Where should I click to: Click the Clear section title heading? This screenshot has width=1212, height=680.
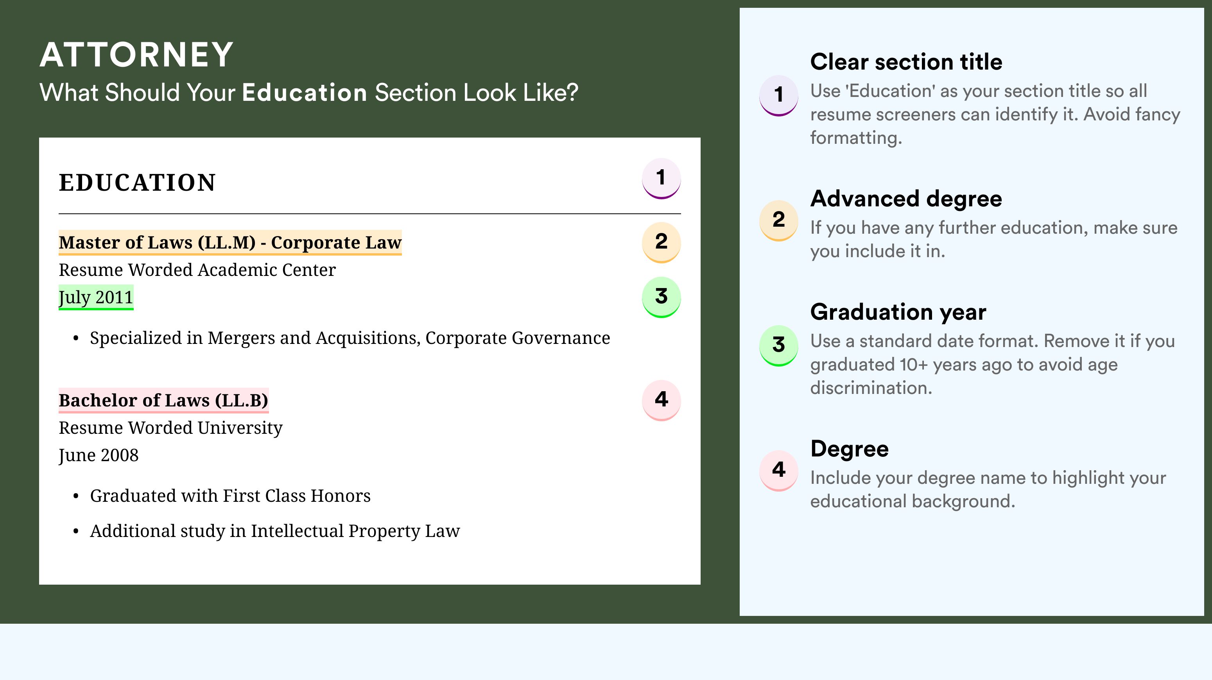coord(906,62)
